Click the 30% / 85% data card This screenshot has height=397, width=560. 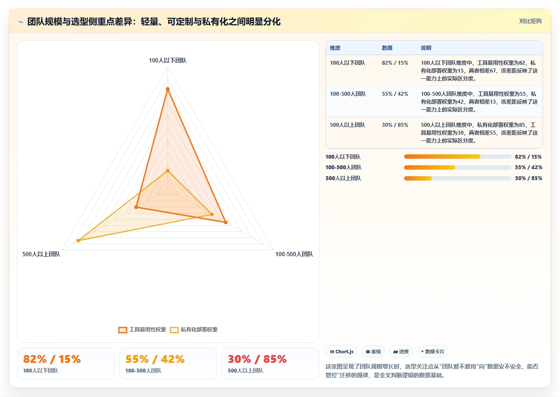[x=270, y=363]
